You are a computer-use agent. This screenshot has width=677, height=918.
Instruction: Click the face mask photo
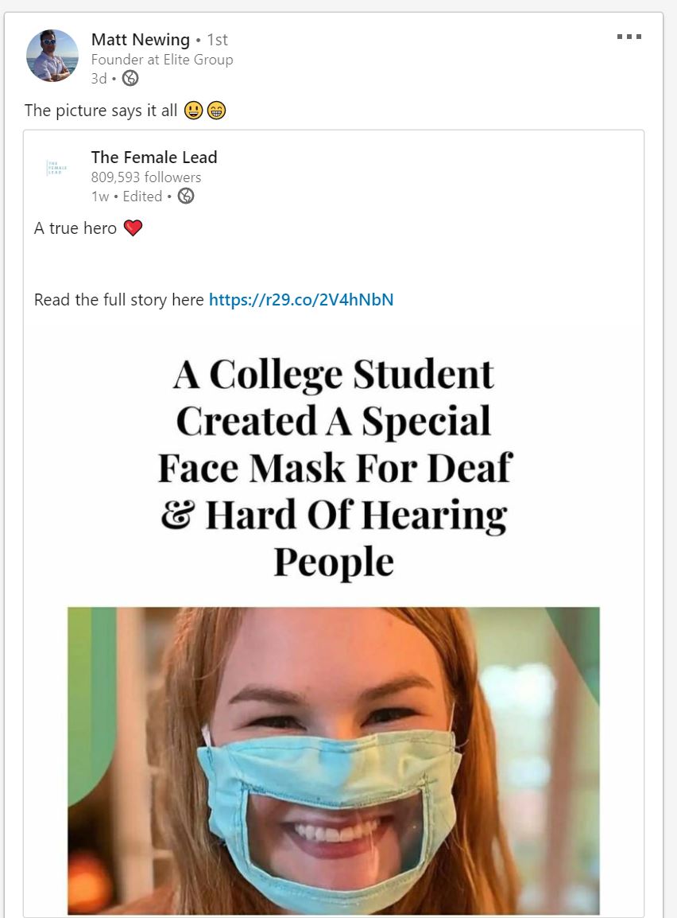tap(334, 760)
